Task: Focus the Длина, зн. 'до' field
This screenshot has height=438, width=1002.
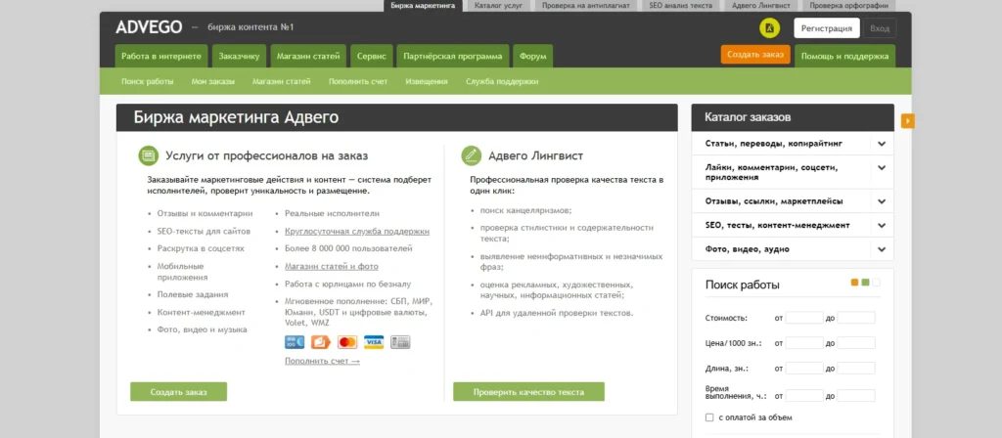Action: click(x=855, y=369)
